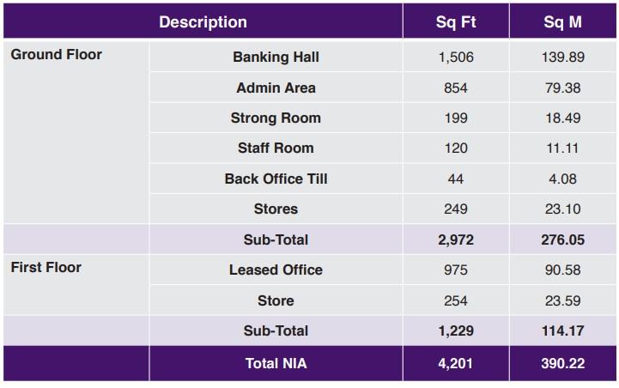Select the Back Office Till cell
The height and width of the screenshot is (388, 619).
pos(276,179)
